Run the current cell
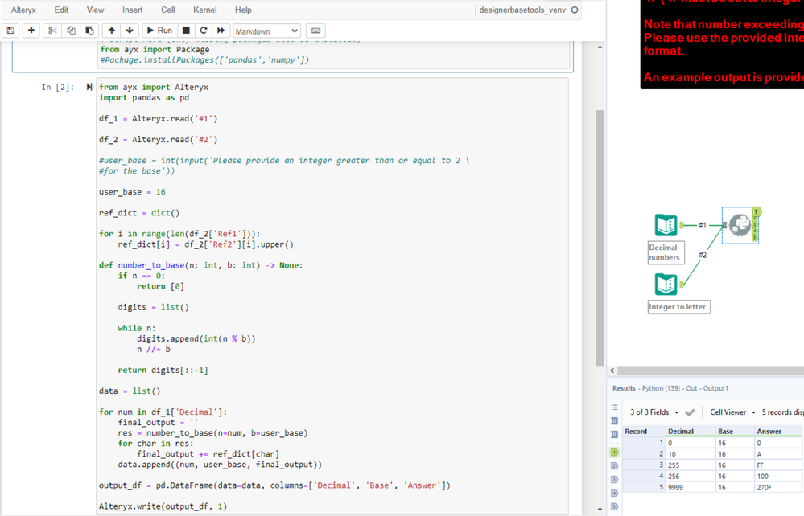The height and width of the screenshot is (516, 804). coord(159,30)
